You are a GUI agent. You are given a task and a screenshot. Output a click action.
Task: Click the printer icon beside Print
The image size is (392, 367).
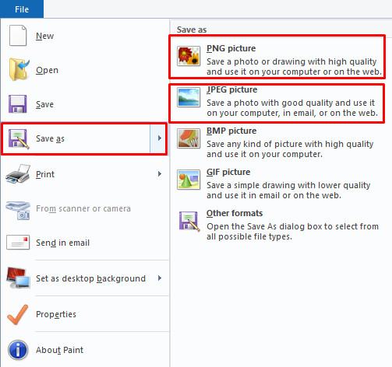pos(18,174)
